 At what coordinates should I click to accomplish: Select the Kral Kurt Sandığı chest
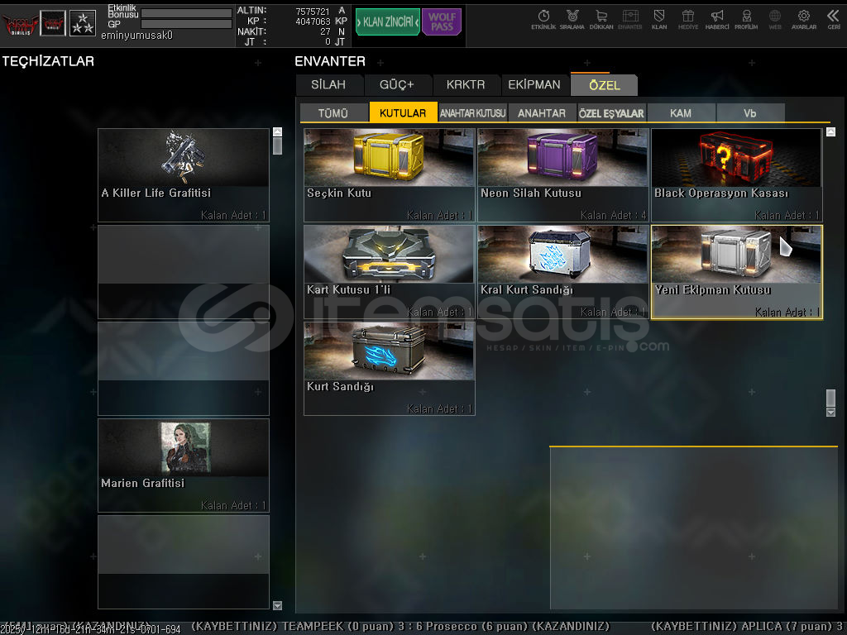562,271
